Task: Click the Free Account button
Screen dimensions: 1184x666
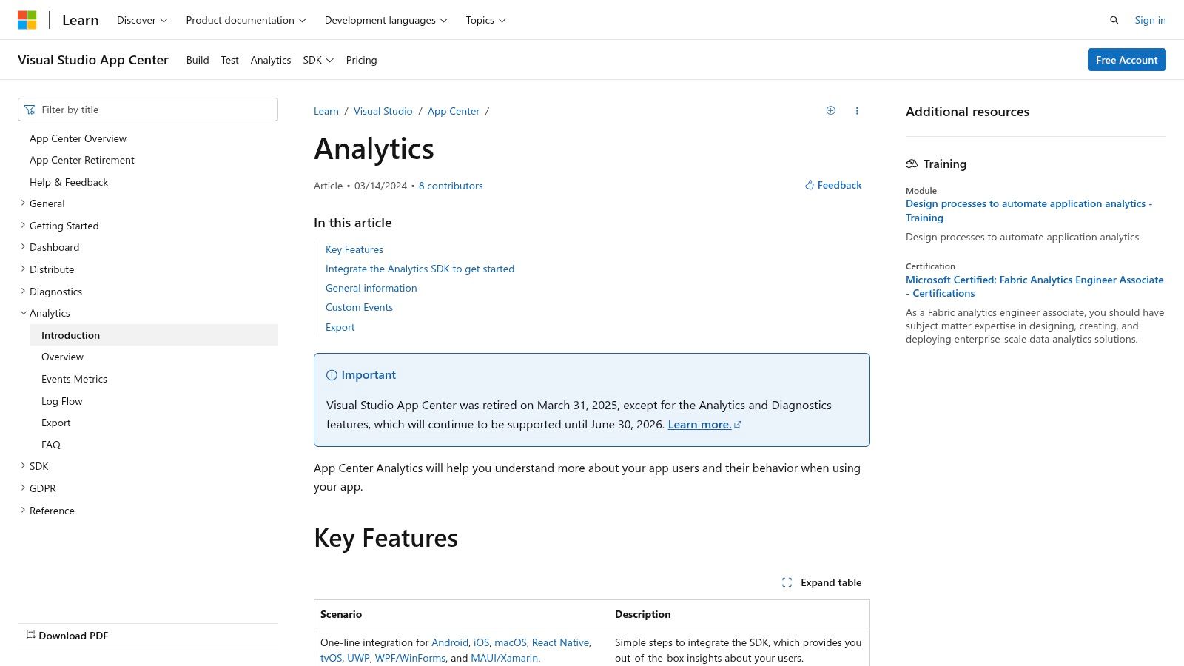Action: tap(1126, 60)
